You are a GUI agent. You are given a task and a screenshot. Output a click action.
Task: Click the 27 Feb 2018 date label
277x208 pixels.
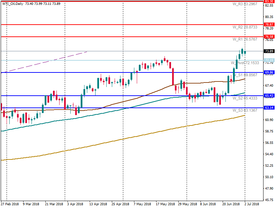9,204
